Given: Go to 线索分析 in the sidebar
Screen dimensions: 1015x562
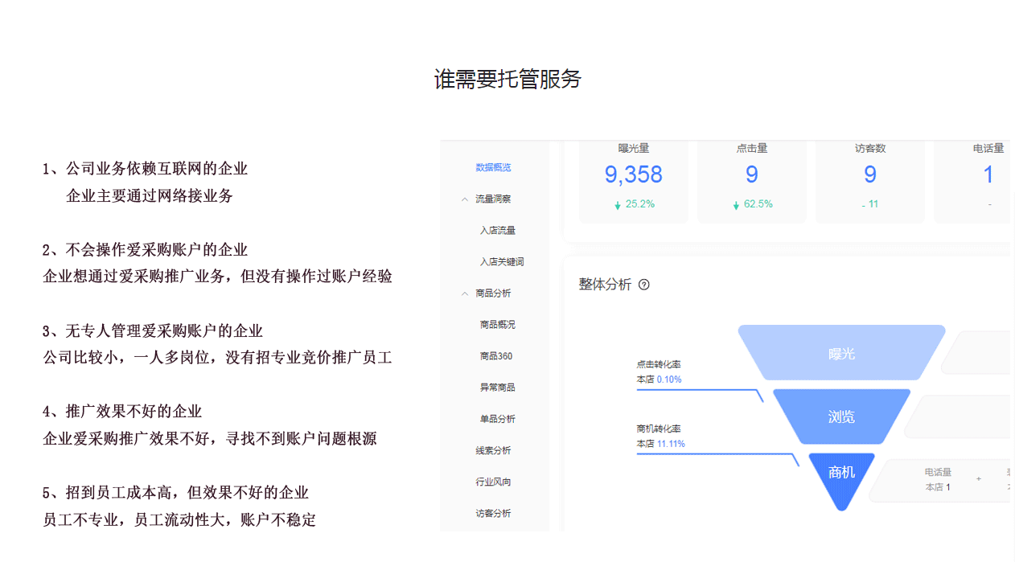Looking at the screenshot, I should point(493,450).
